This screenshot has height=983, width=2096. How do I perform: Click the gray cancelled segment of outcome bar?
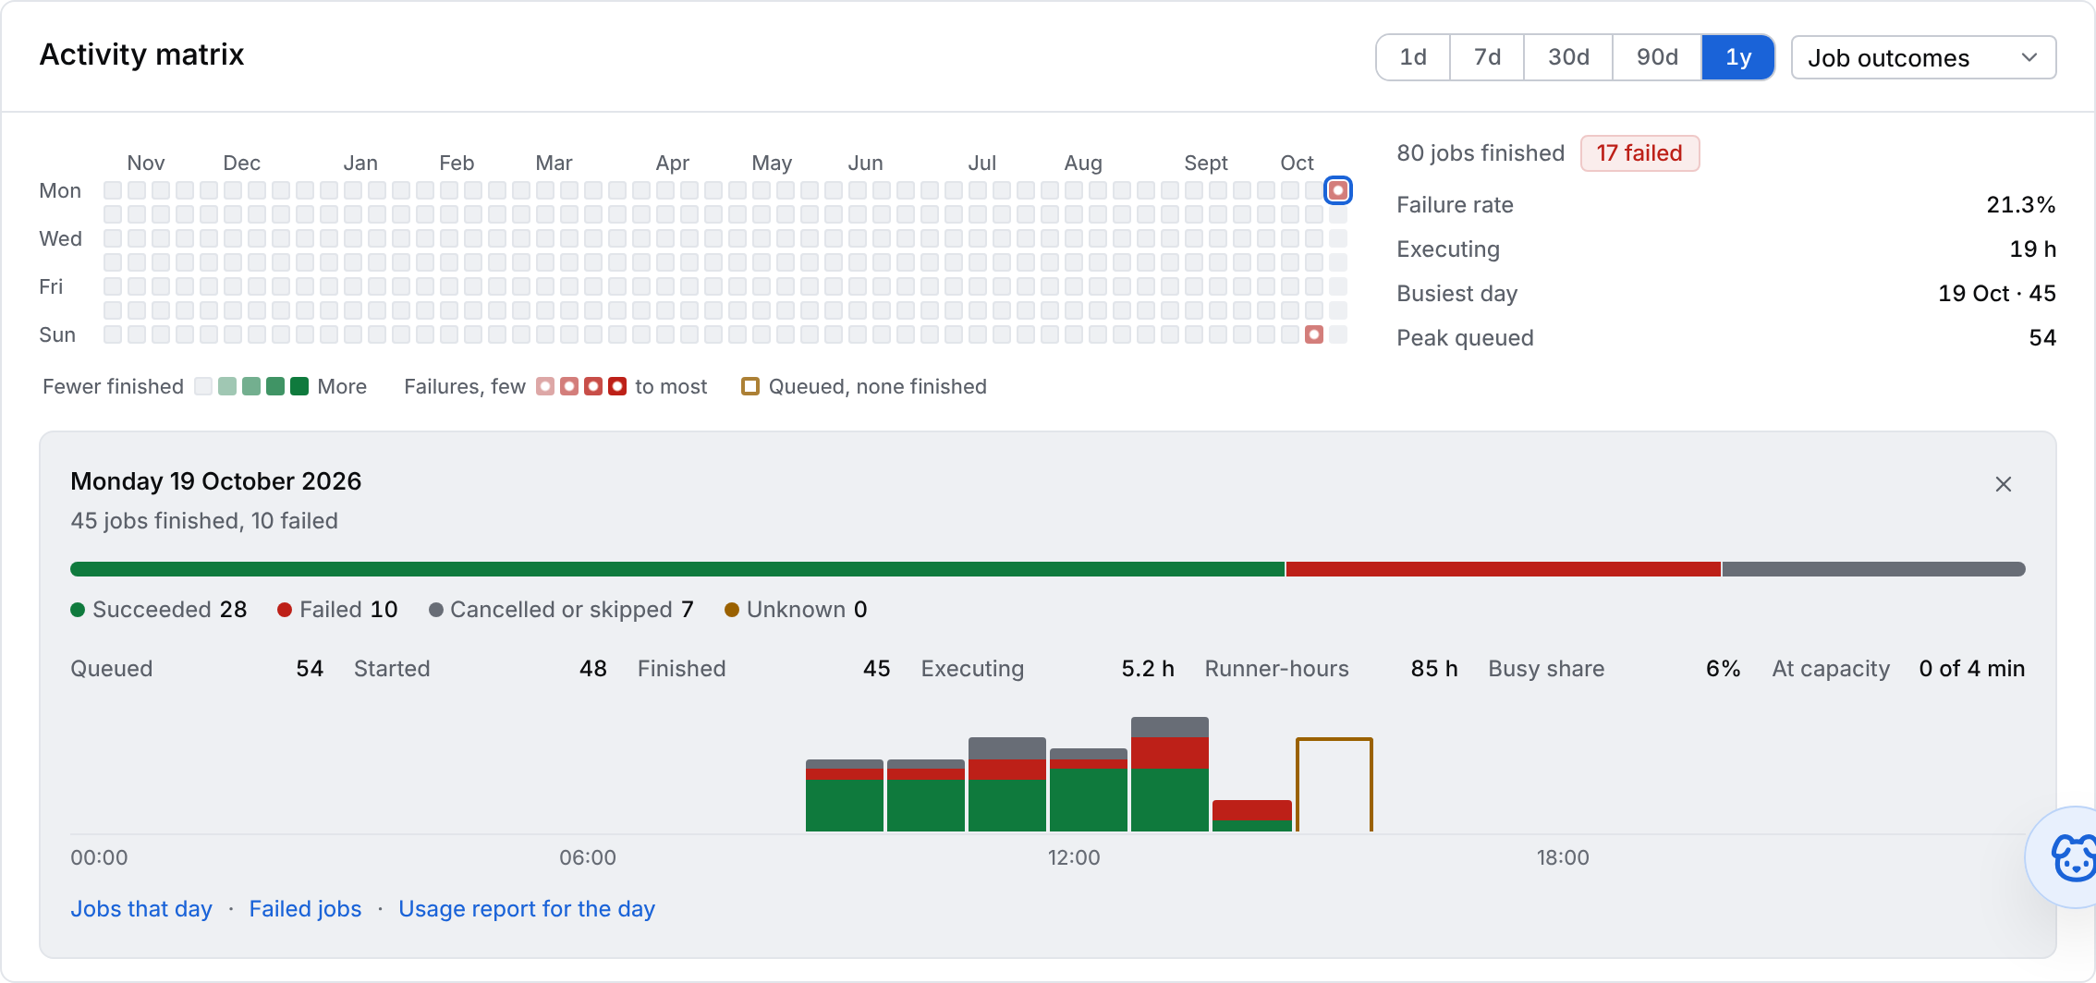click(1873, 569)
